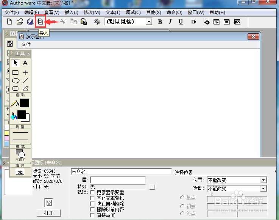Click the effect browse ellipsis button

click(152, 187)
